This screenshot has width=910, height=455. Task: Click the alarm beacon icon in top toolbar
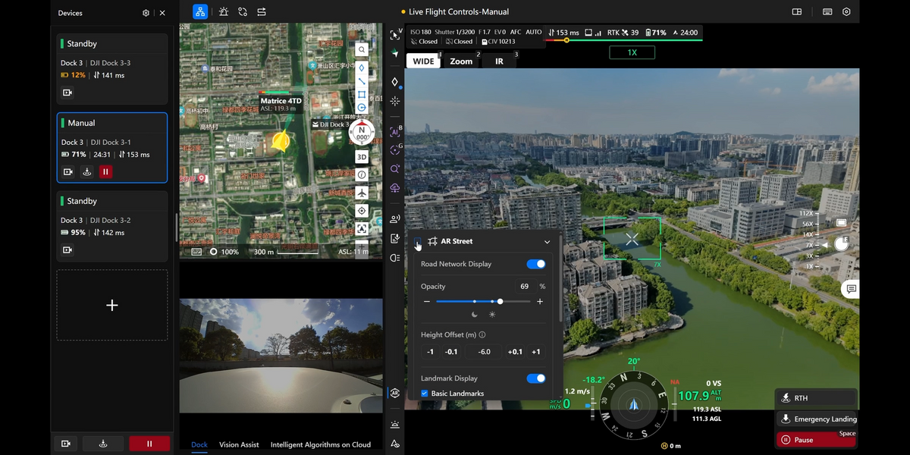click(223, 12)
